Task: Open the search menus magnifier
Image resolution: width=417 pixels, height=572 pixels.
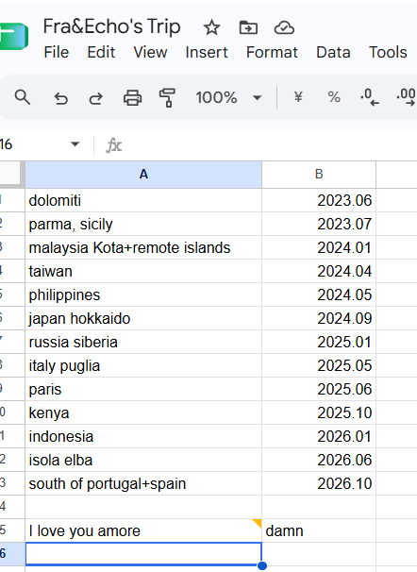Action: (23, 97)
